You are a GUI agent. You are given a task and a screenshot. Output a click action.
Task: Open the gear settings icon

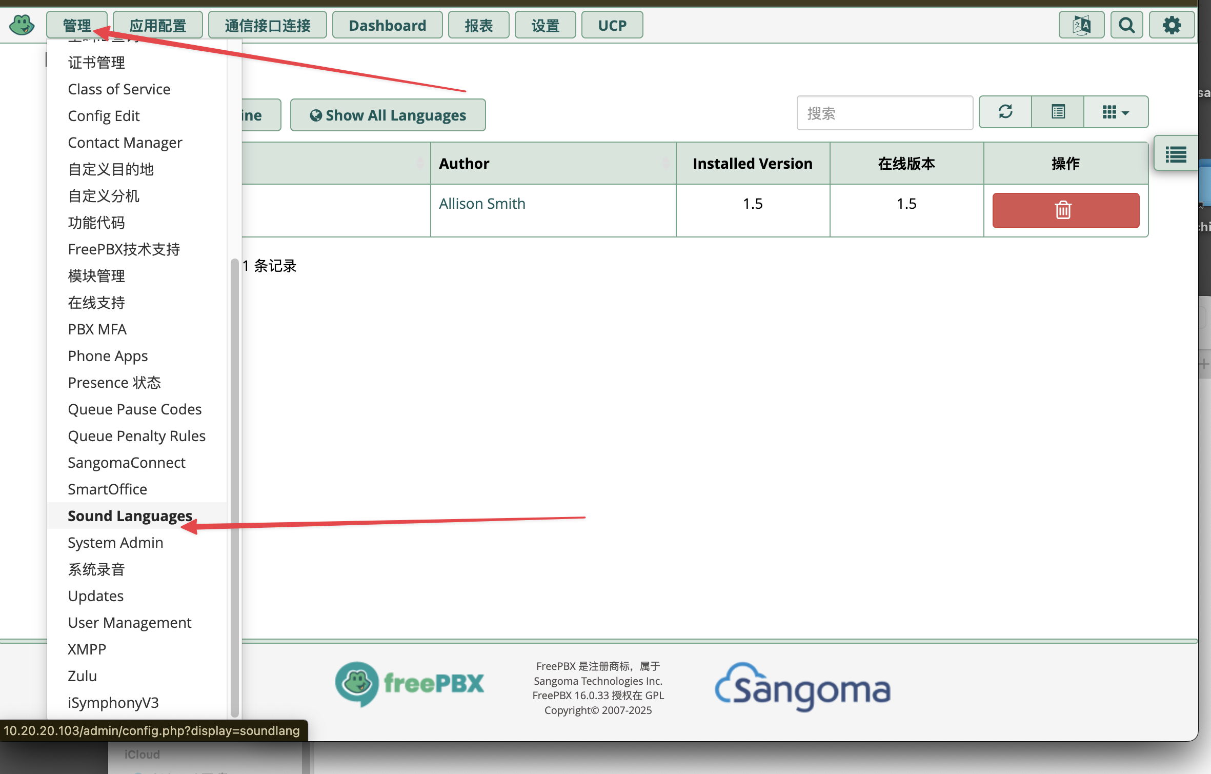[1172, 25]
